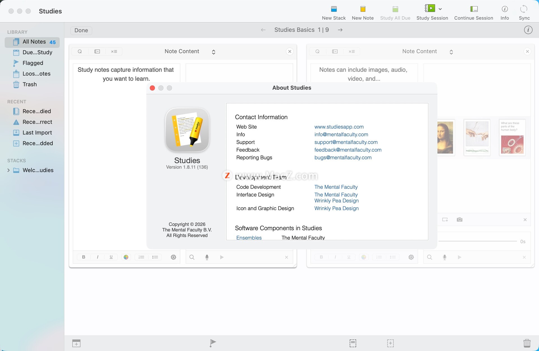Click the New Stack toolbar icon
Screen dimensions: 539x351
334,9
